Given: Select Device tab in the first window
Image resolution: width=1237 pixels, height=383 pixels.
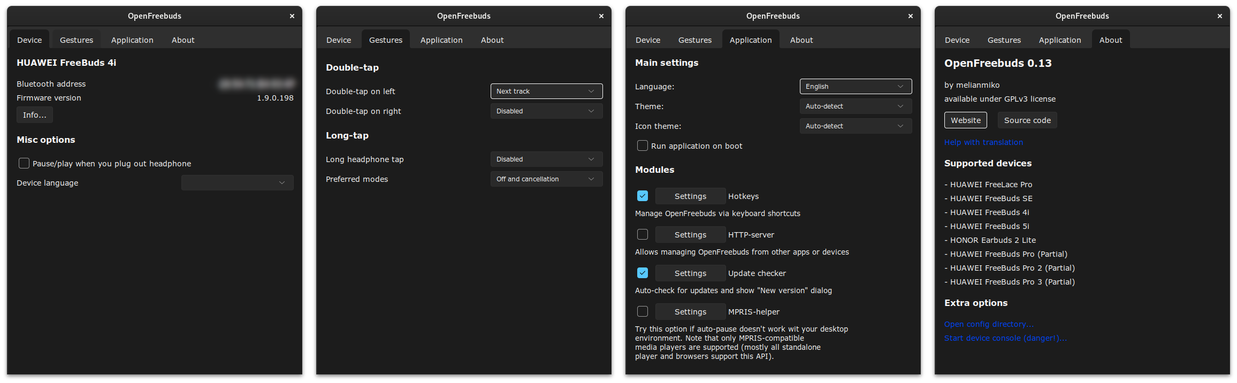Looking at the screenshot, I should click(x=29, y=40).
